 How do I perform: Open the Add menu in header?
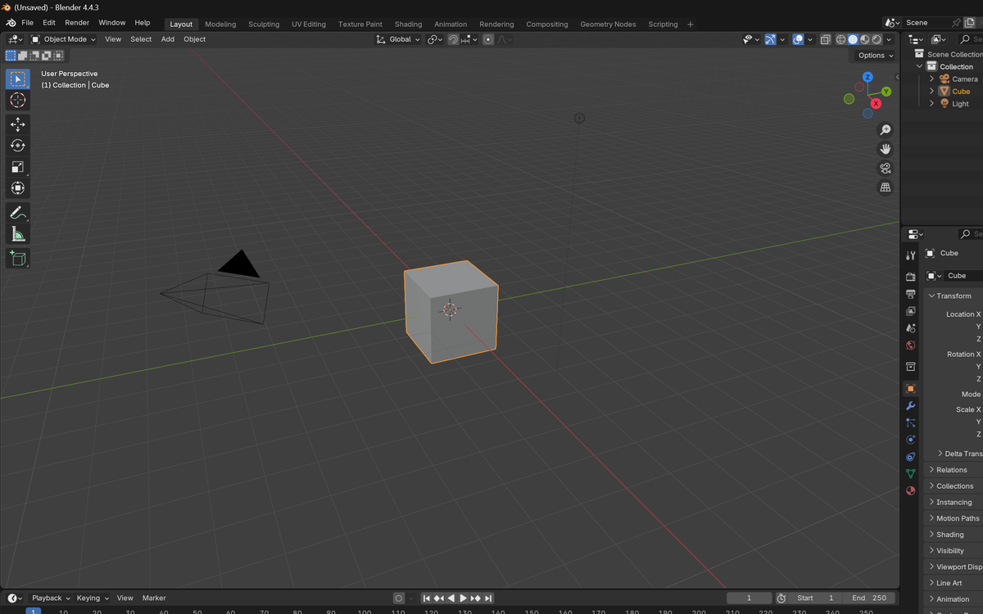click(x=167, y=39)
